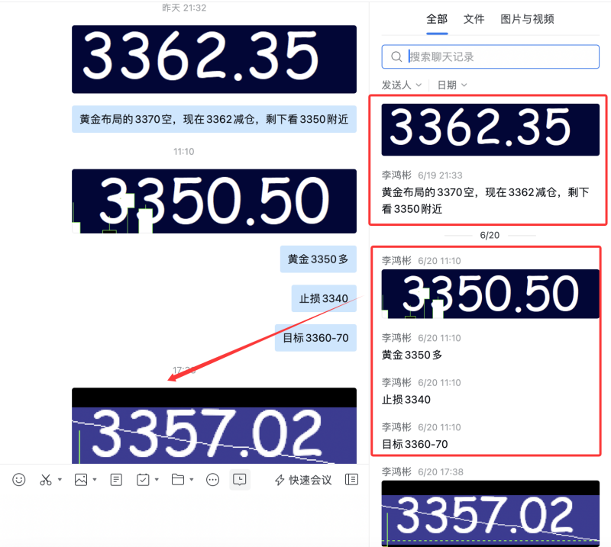Open the 3362.35 thumbnail in history panel
Image resolution: width=611 pixels, height=547 pixels.
[x=490, y=130]
